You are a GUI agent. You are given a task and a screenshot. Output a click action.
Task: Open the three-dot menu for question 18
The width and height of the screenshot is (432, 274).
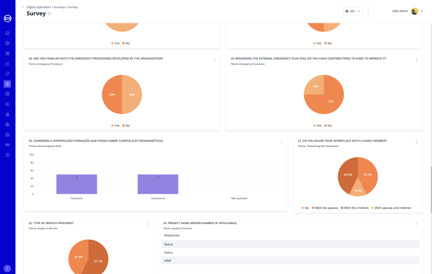[215, 59]
